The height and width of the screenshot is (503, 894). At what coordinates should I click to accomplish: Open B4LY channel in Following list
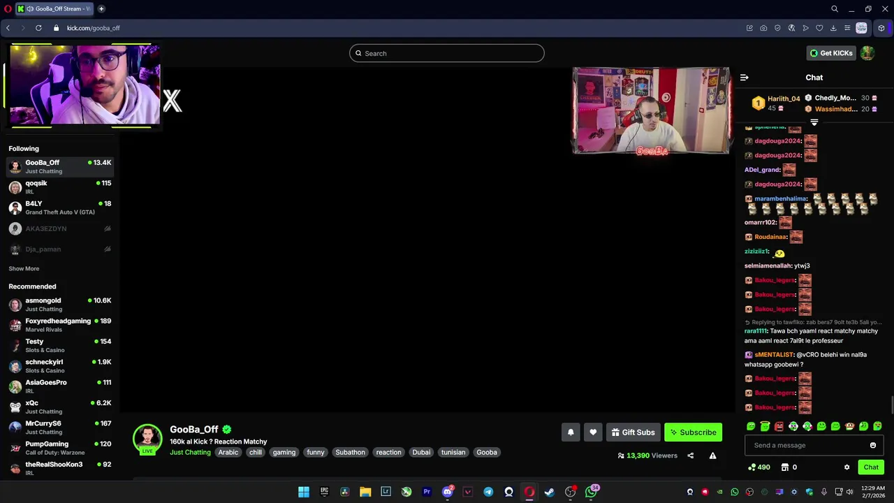[60, 207]
